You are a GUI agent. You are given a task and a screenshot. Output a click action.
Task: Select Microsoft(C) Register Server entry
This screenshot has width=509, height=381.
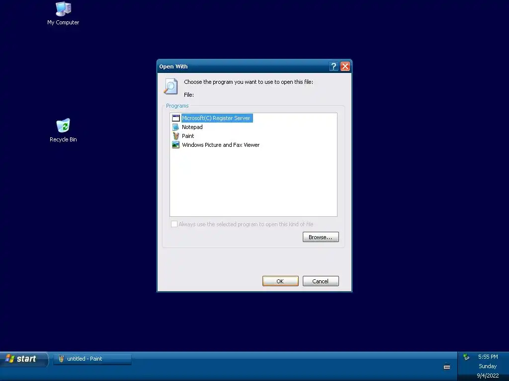tap(216, 118)
